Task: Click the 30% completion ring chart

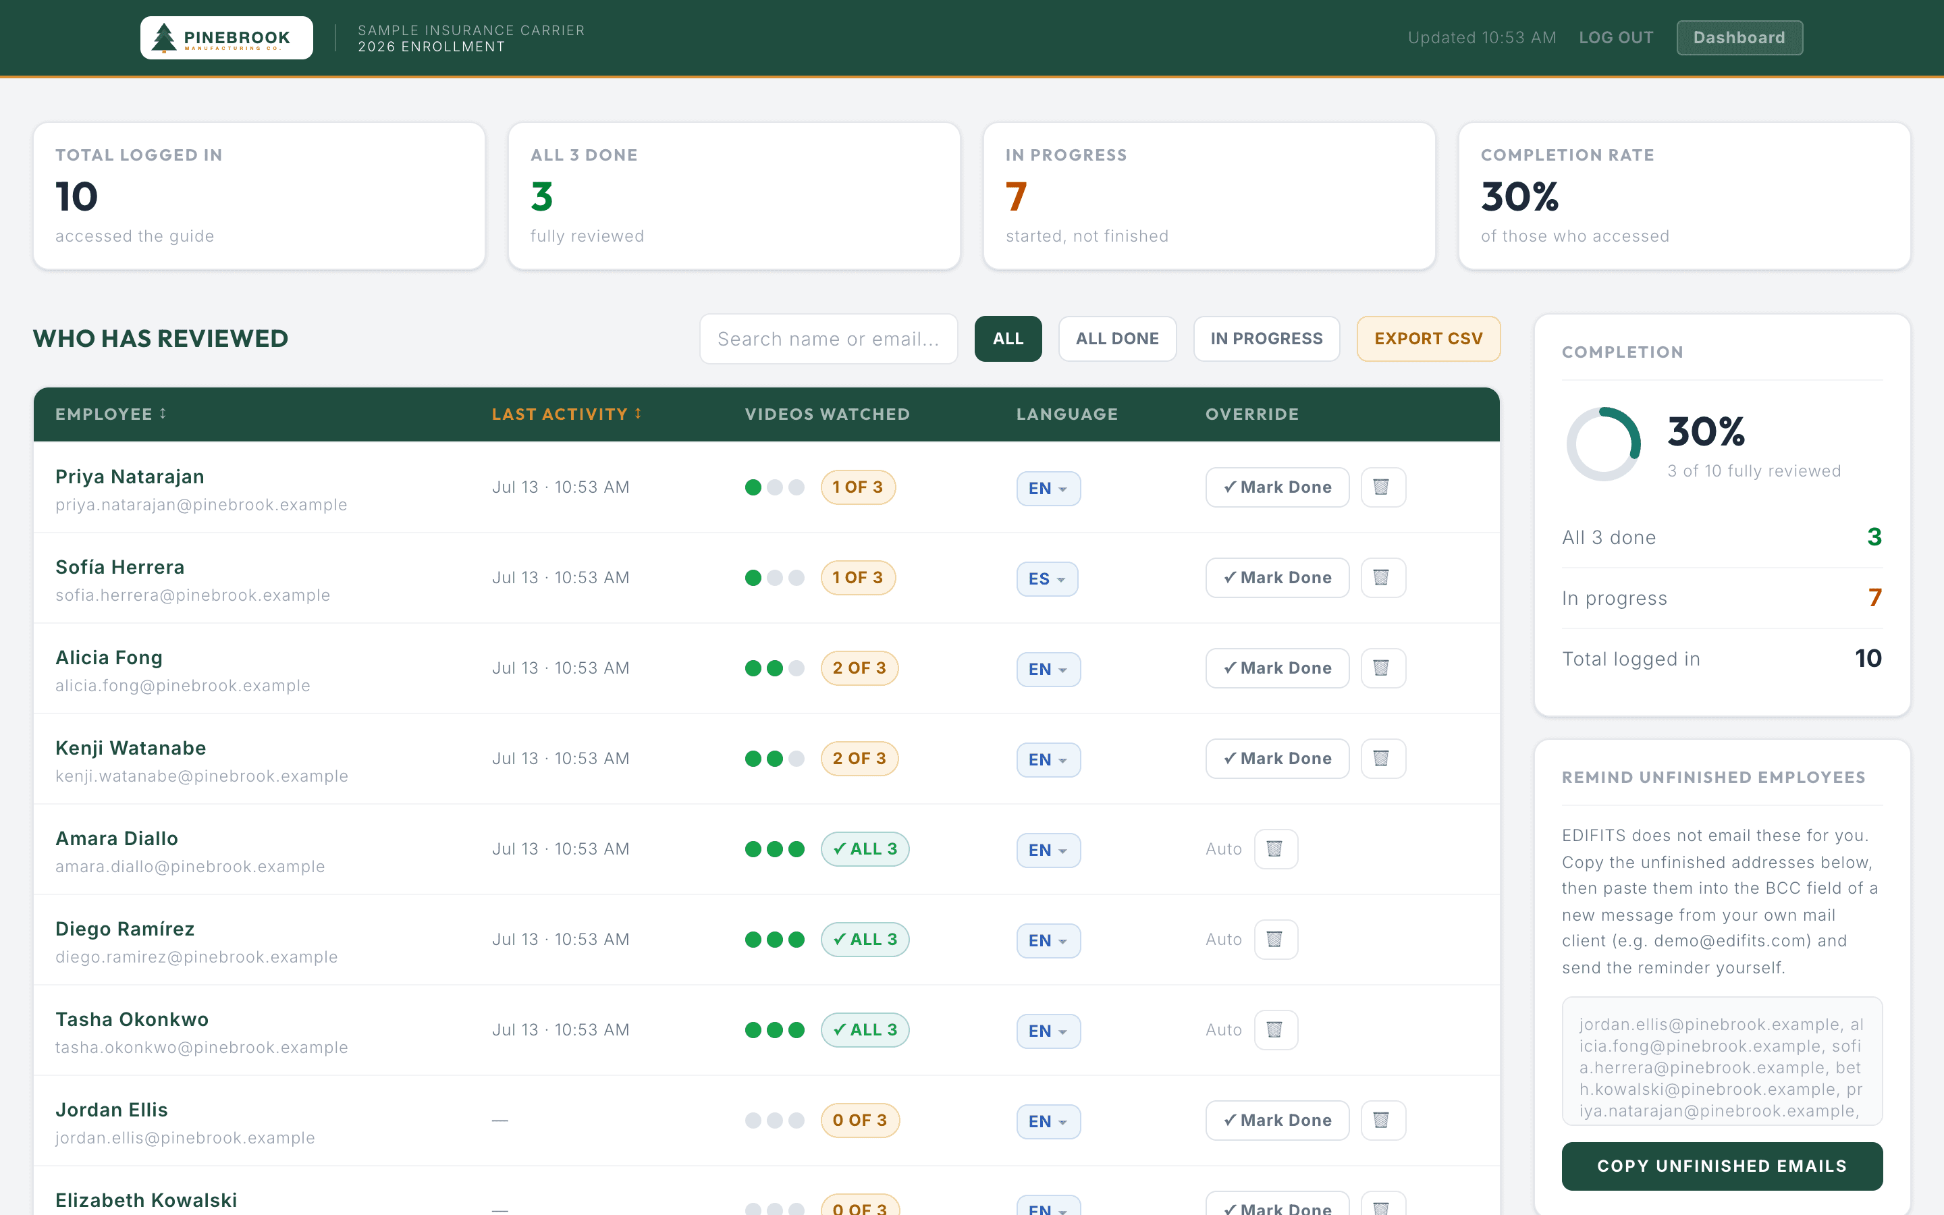Action: [x=1603, y=444]
